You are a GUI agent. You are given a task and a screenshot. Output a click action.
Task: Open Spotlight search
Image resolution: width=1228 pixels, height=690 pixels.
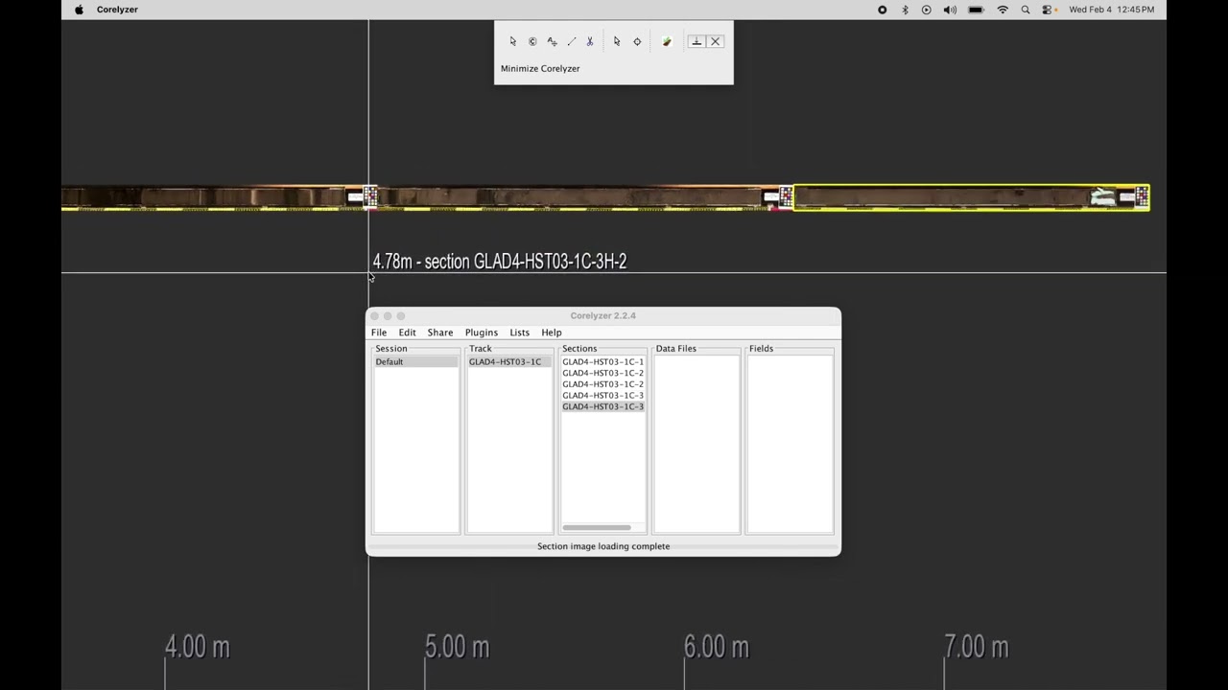tap(1026, 10)
